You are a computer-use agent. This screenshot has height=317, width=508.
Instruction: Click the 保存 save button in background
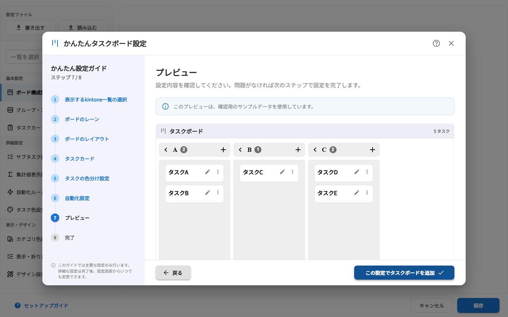[478, 305]
